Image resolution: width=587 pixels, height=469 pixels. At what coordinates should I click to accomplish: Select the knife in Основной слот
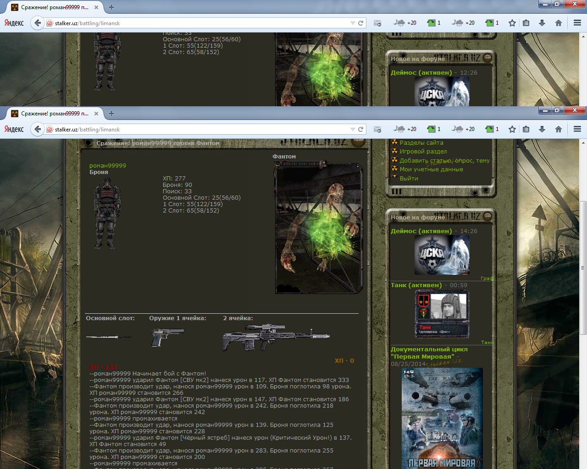point(109,337)
